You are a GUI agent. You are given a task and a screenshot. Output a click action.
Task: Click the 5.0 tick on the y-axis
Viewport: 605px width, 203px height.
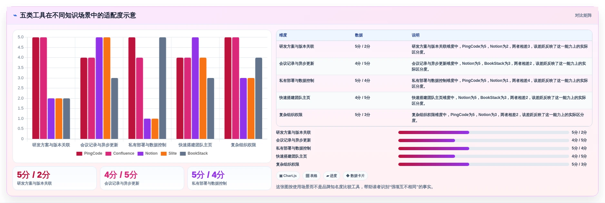(21, 37)
